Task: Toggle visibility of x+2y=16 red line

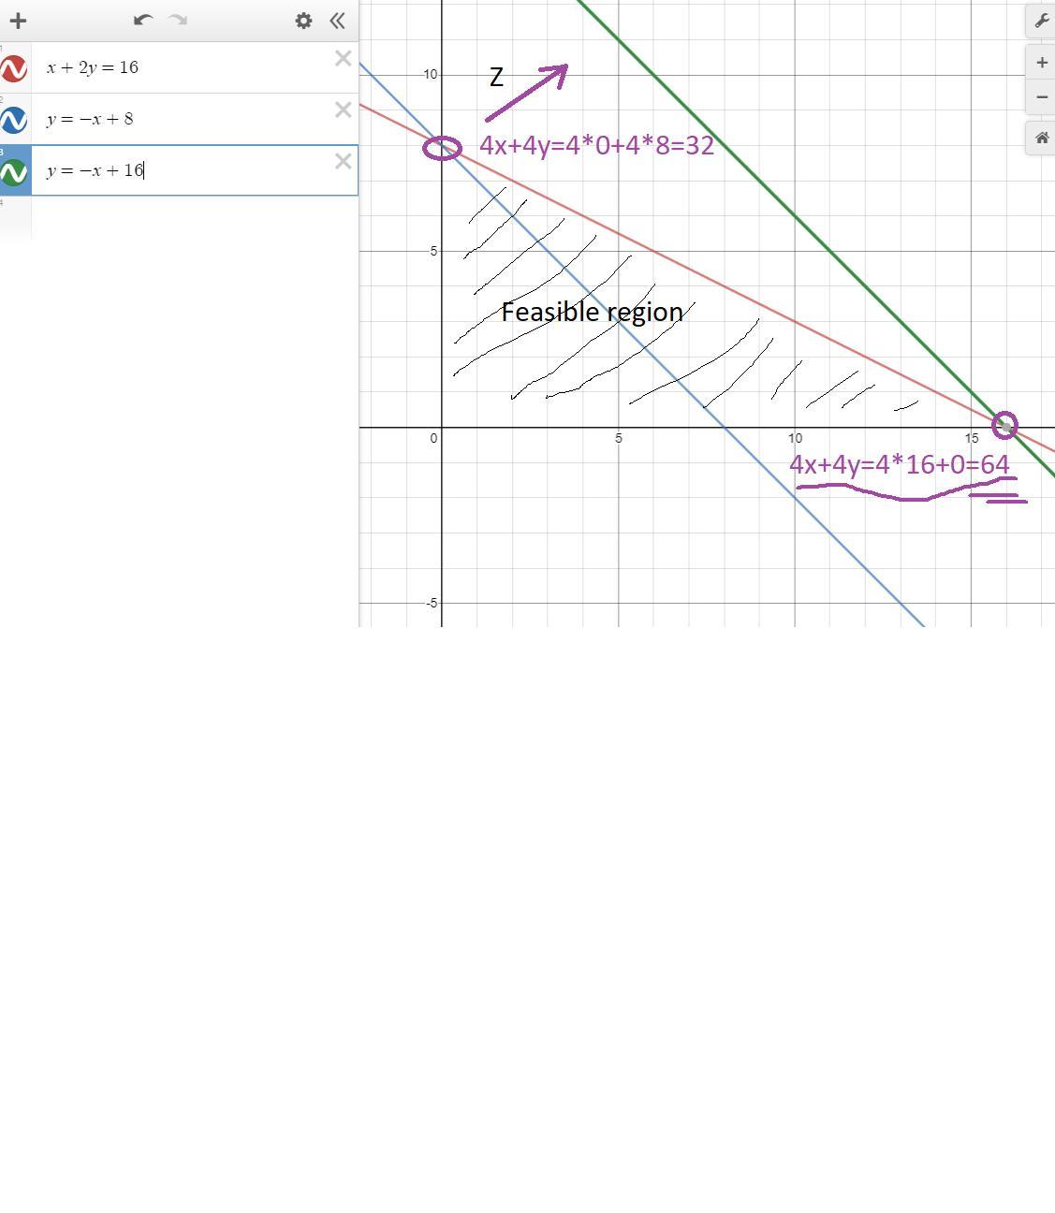Action: click(13, 69)
